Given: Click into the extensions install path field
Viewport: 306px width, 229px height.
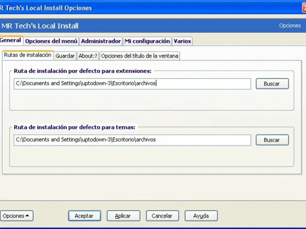Looking at the screenshot, I should coord(132,84).
